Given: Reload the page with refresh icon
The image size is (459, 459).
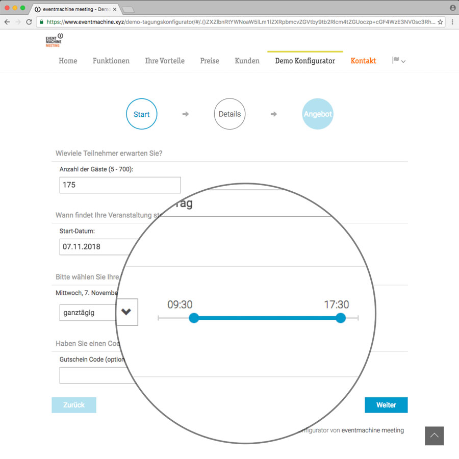Looking at the screenshot, I should click(29, 22).
